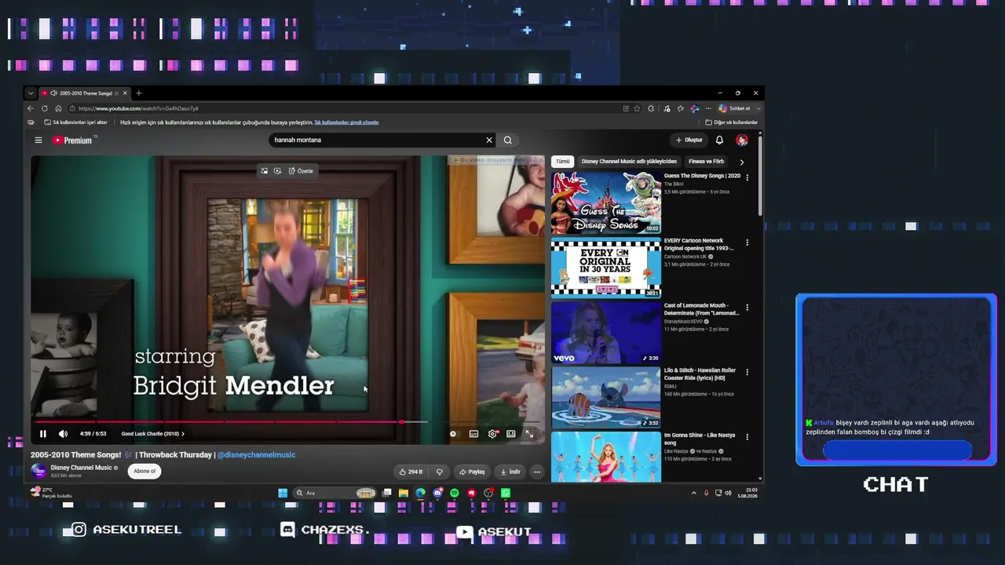Image resolution: width=1005 pixels, height=565 pixels.
Task: Go back in the browser
Action: (x=31, y=108)
